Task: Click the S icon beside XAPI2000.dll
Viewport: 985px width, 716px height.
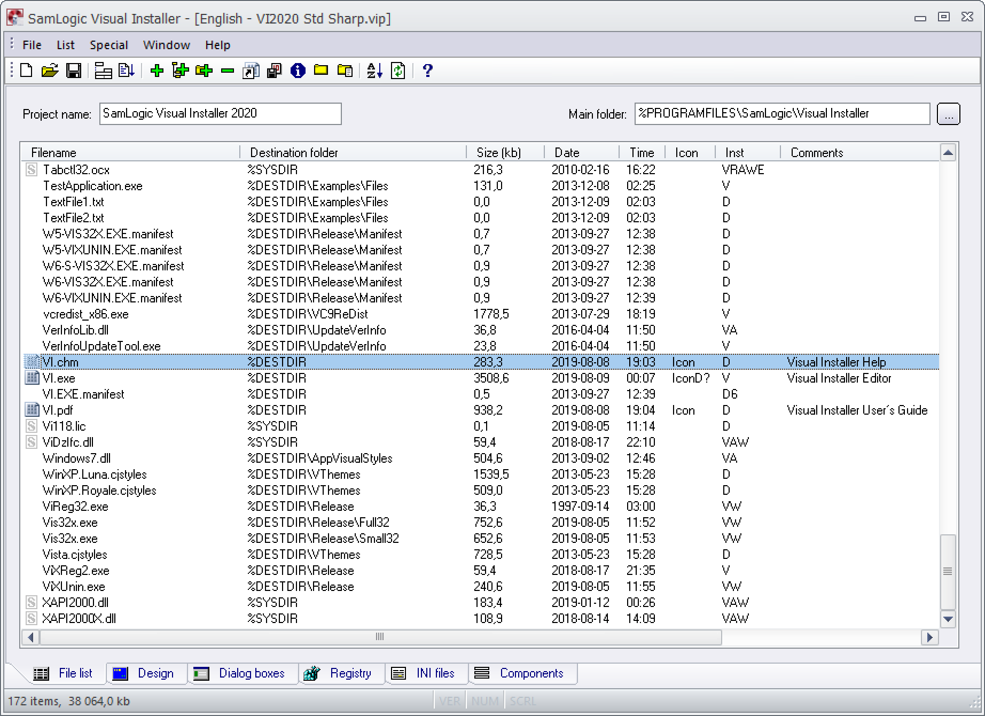Action: (32, 603)
